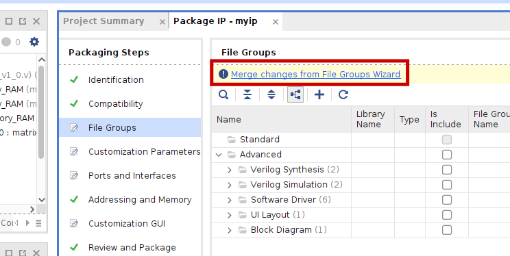Click the tab list menu icon at bottom-left
510x256 pixels.
[38, 223]
